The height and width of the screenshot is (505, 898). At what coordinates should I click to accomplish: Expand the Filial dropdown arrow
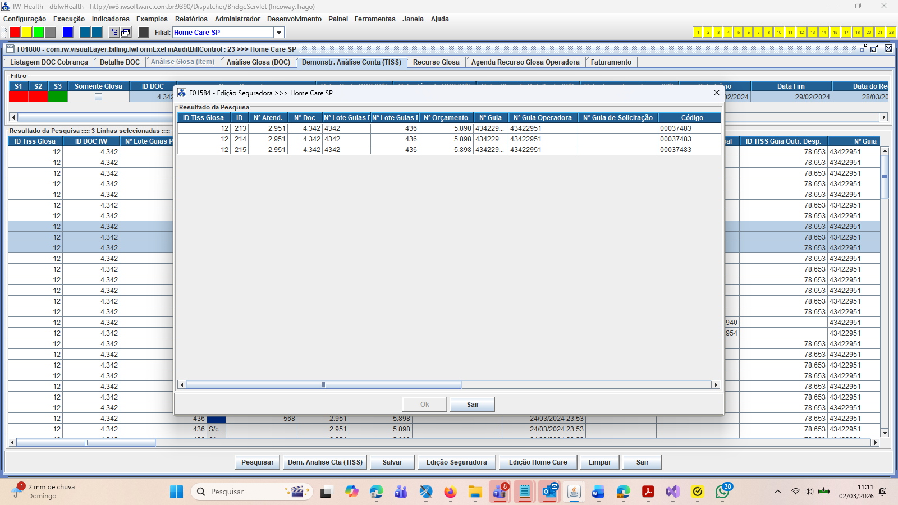click(x=279, y=33)
